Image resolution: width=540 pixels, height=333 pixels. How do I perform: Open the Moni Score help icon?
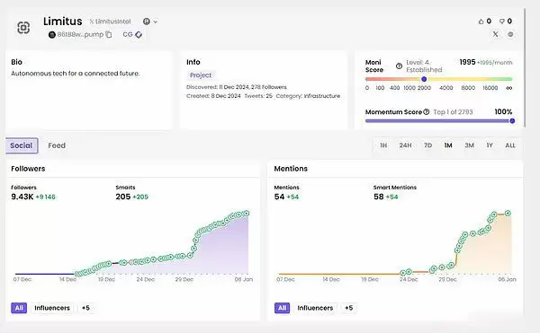(x=399, y=66)
